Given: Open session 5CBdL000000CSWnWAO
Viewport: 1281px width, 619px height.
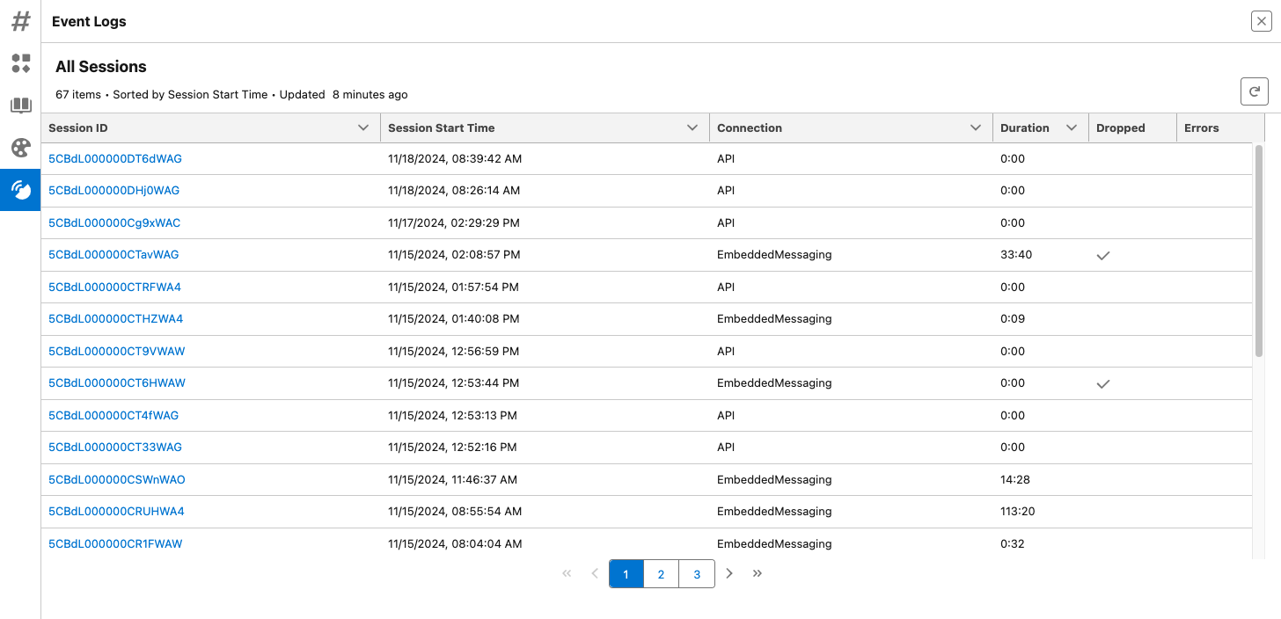Looking at the screenshot, I should click(x=117, y=479).
